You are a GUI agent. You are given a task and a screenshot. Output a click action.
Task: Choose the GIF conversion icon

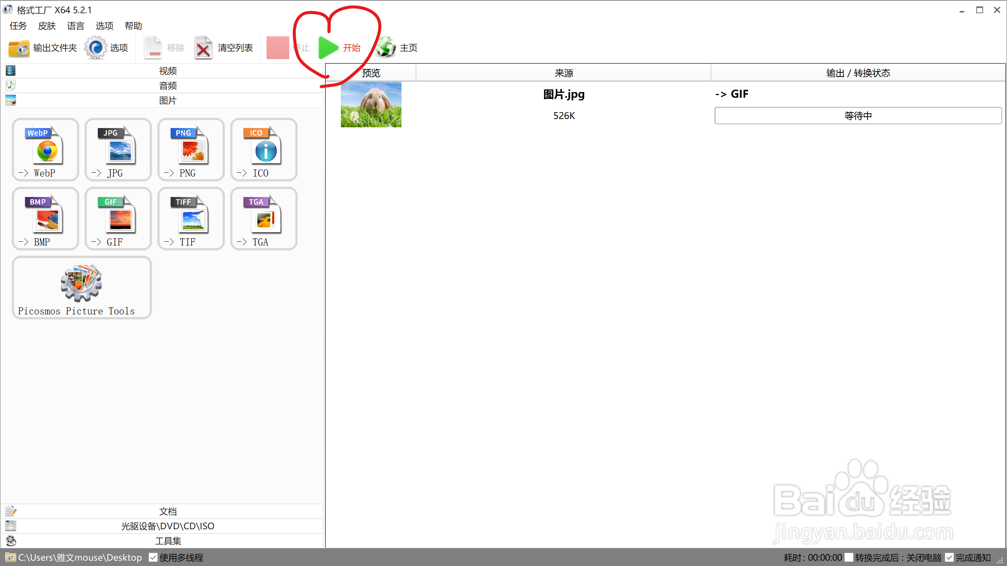118,219
